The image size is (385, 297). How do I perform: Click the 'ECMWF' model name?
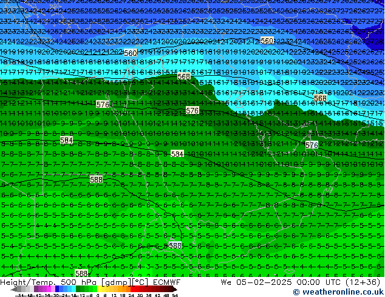[x=167, y=282]
